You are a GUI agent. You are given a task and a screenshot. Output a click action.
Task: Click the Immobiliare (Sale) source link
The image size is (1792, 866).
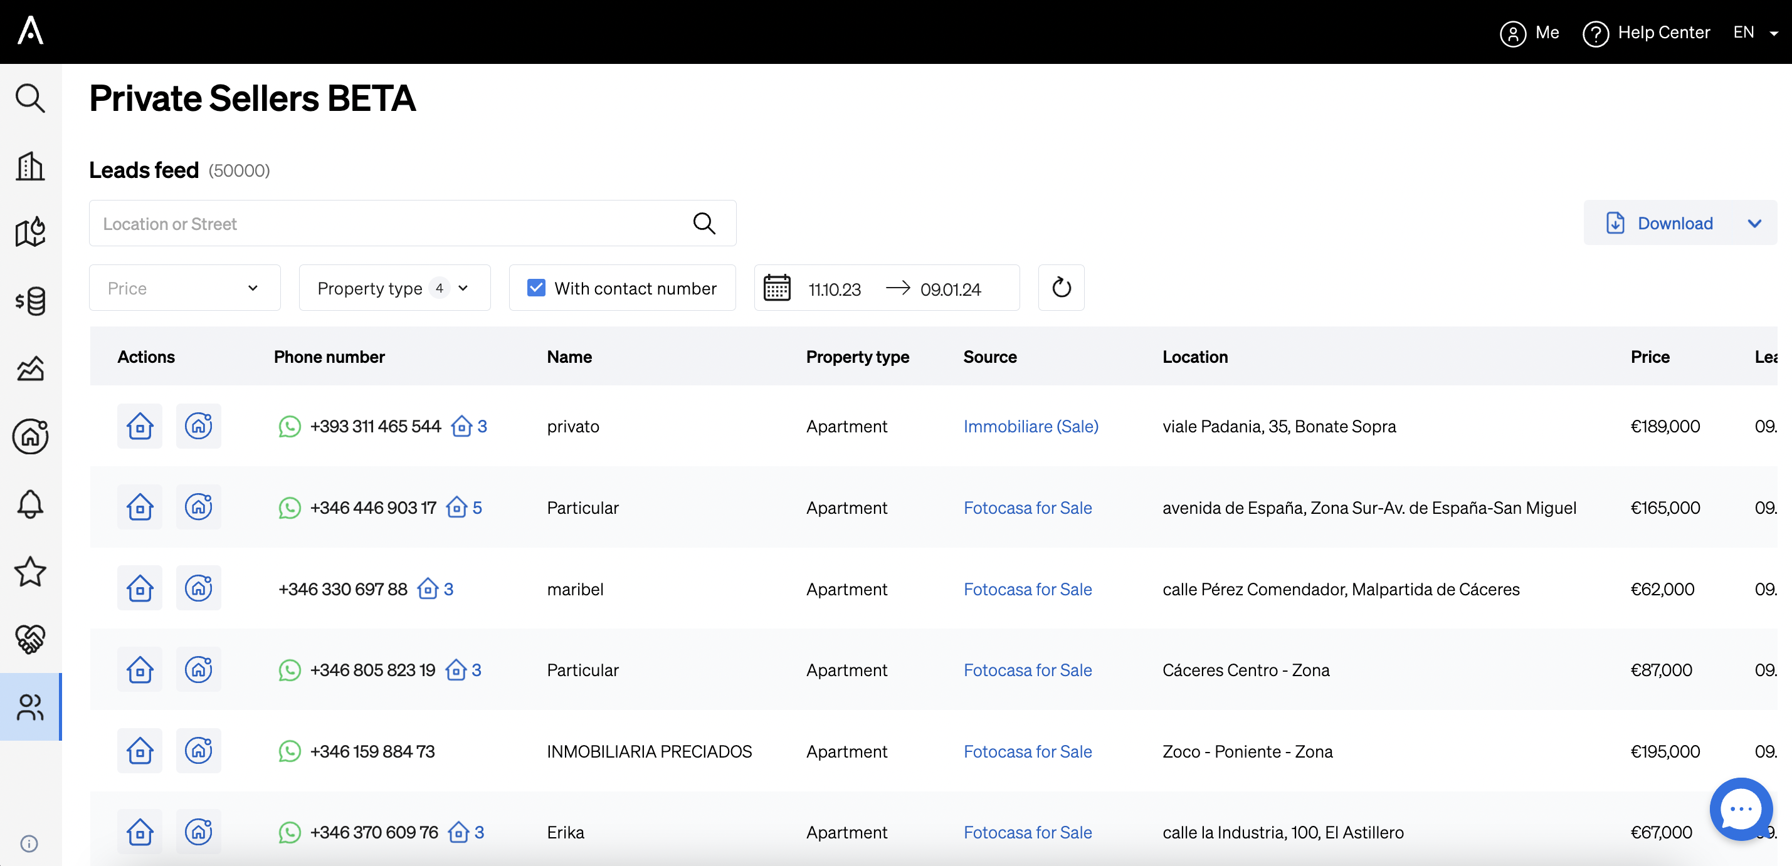1030,426
